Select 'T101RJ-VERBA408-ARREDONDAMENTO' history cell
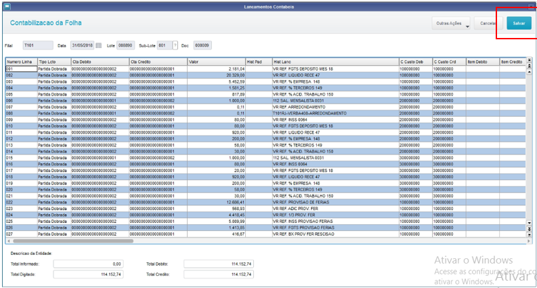Screen dimensions: 537x288 coord(335,113)
